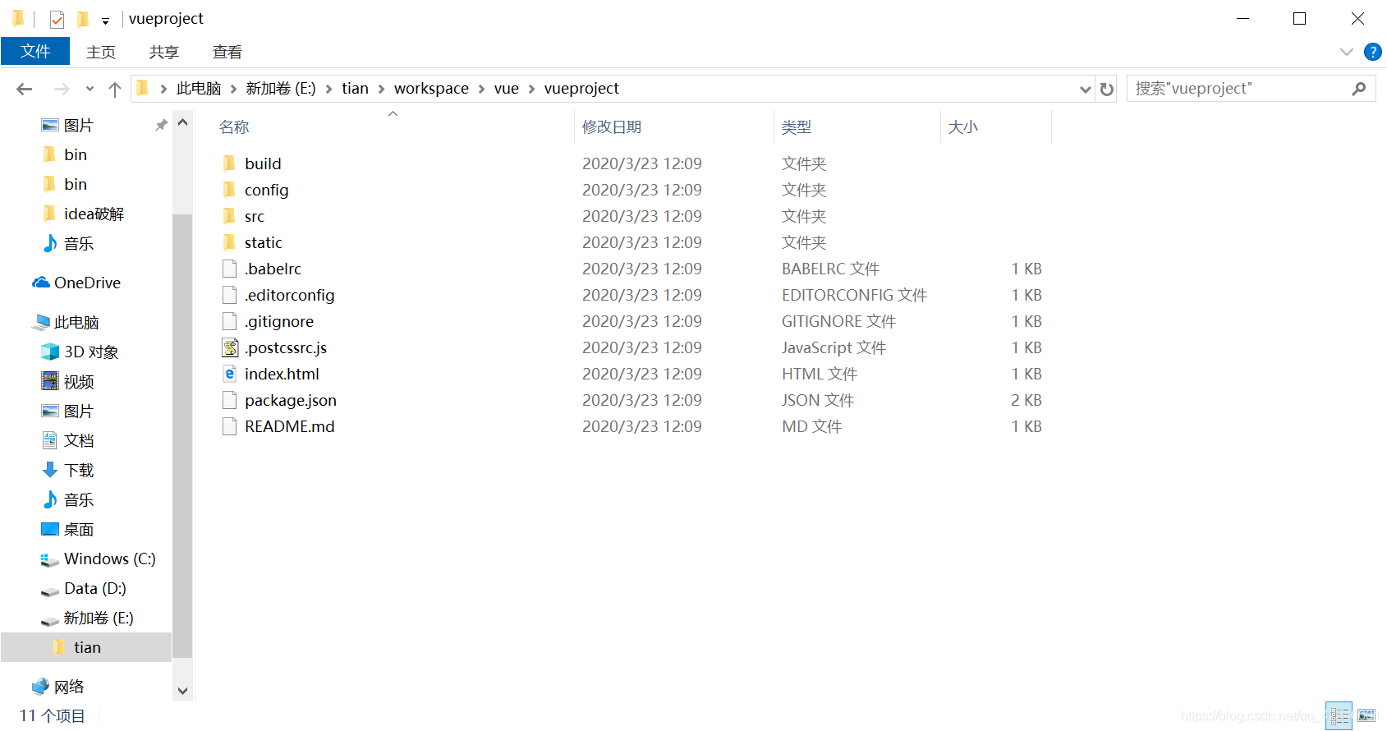
Task: Select Windows (C:) drive
Action: [x=110, y=559]
